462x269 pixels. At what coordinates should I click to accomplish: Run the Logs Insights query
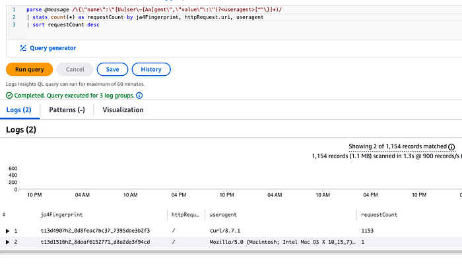point(30,69)
